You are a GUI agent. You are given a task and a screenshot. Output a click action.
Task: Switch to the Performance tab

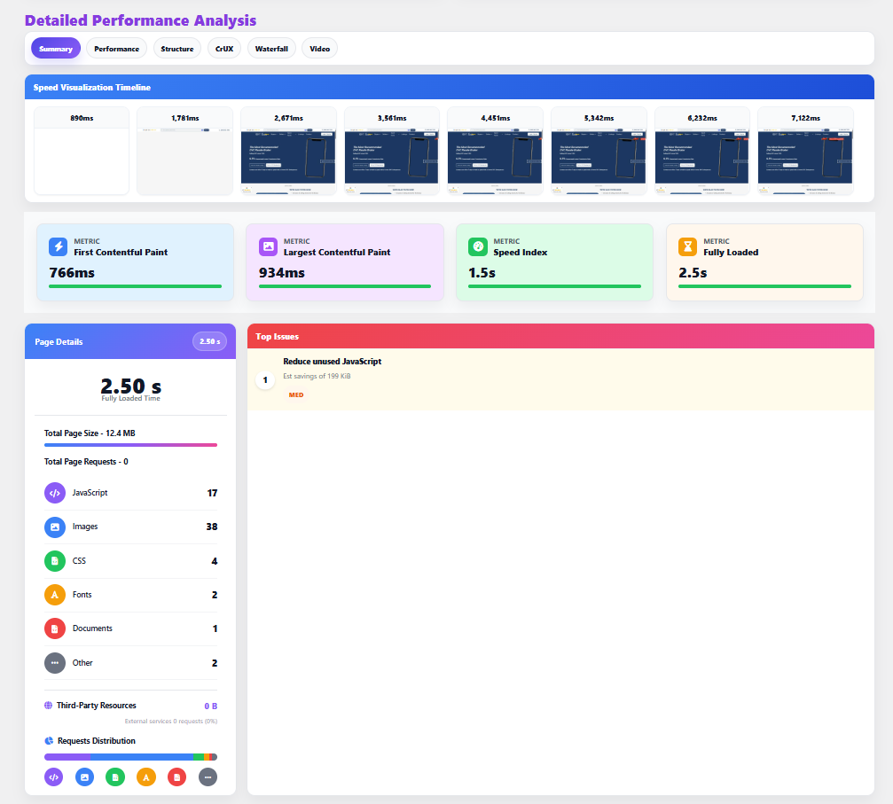(x=117, y=49)
